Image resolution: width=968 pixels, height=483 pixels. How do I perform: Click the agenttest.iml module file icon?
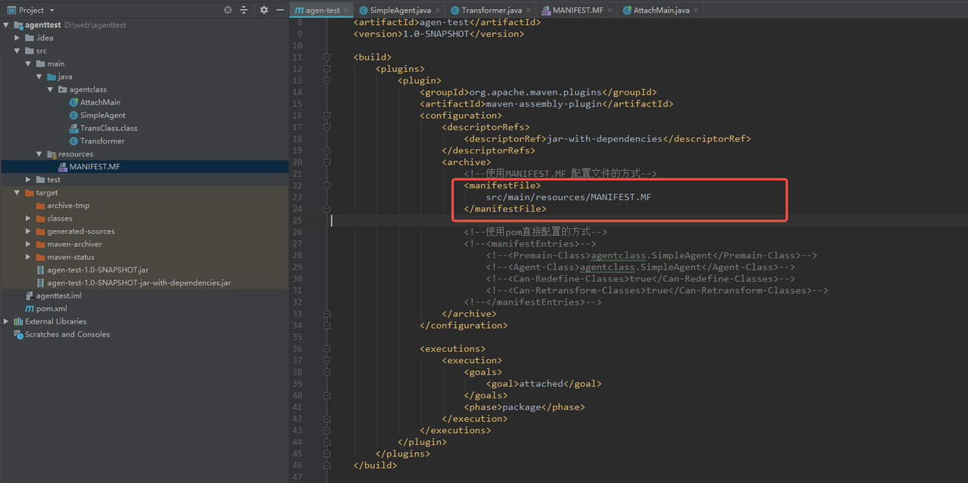[x=29, y=296]
